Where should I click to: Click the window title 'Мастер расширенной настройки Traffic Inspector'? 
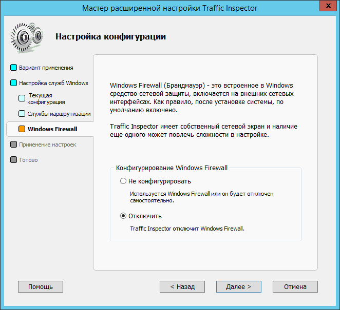pyautogui.click(x=169, y=8)
